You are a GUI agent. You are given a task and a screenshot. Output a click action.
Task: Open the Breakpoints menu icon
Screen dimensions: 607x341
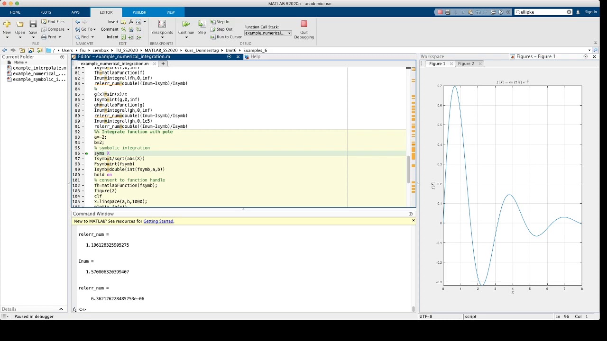click(162, 24)
